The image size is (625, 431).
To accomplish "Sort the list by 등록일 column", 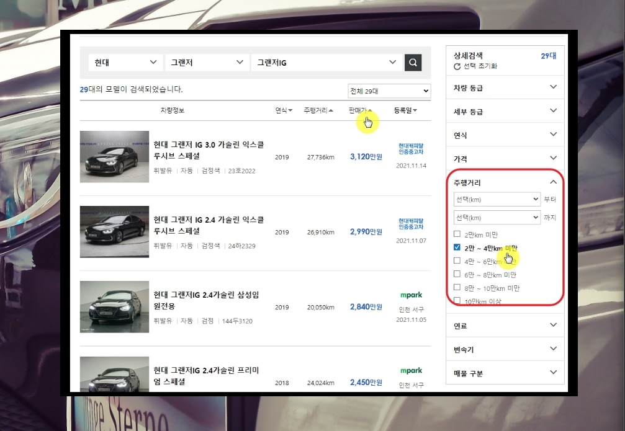I will tap(405, 110).
